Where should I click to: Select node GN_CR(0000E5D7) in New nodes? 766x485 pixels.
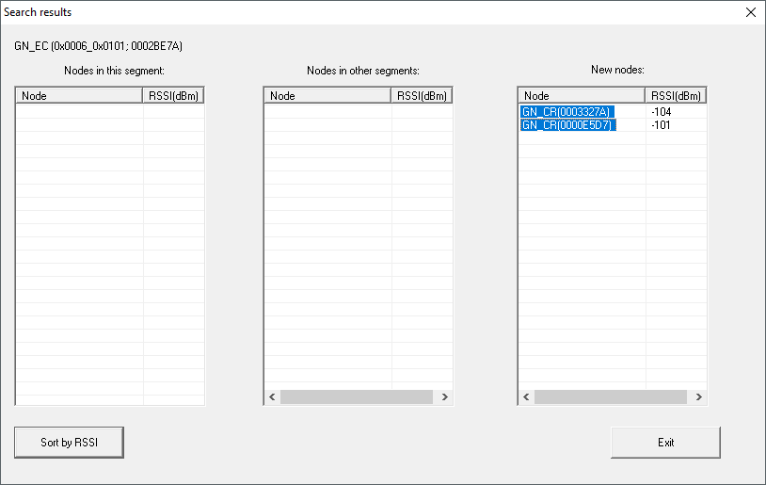click(x=567, y=124)
